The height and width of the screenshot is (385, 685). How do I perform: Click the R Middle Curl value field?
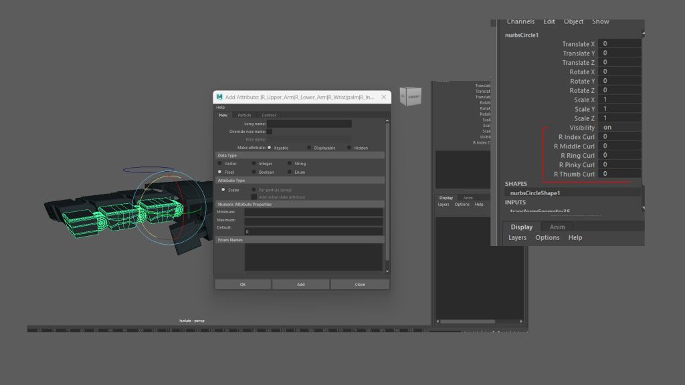coord(619,146)
